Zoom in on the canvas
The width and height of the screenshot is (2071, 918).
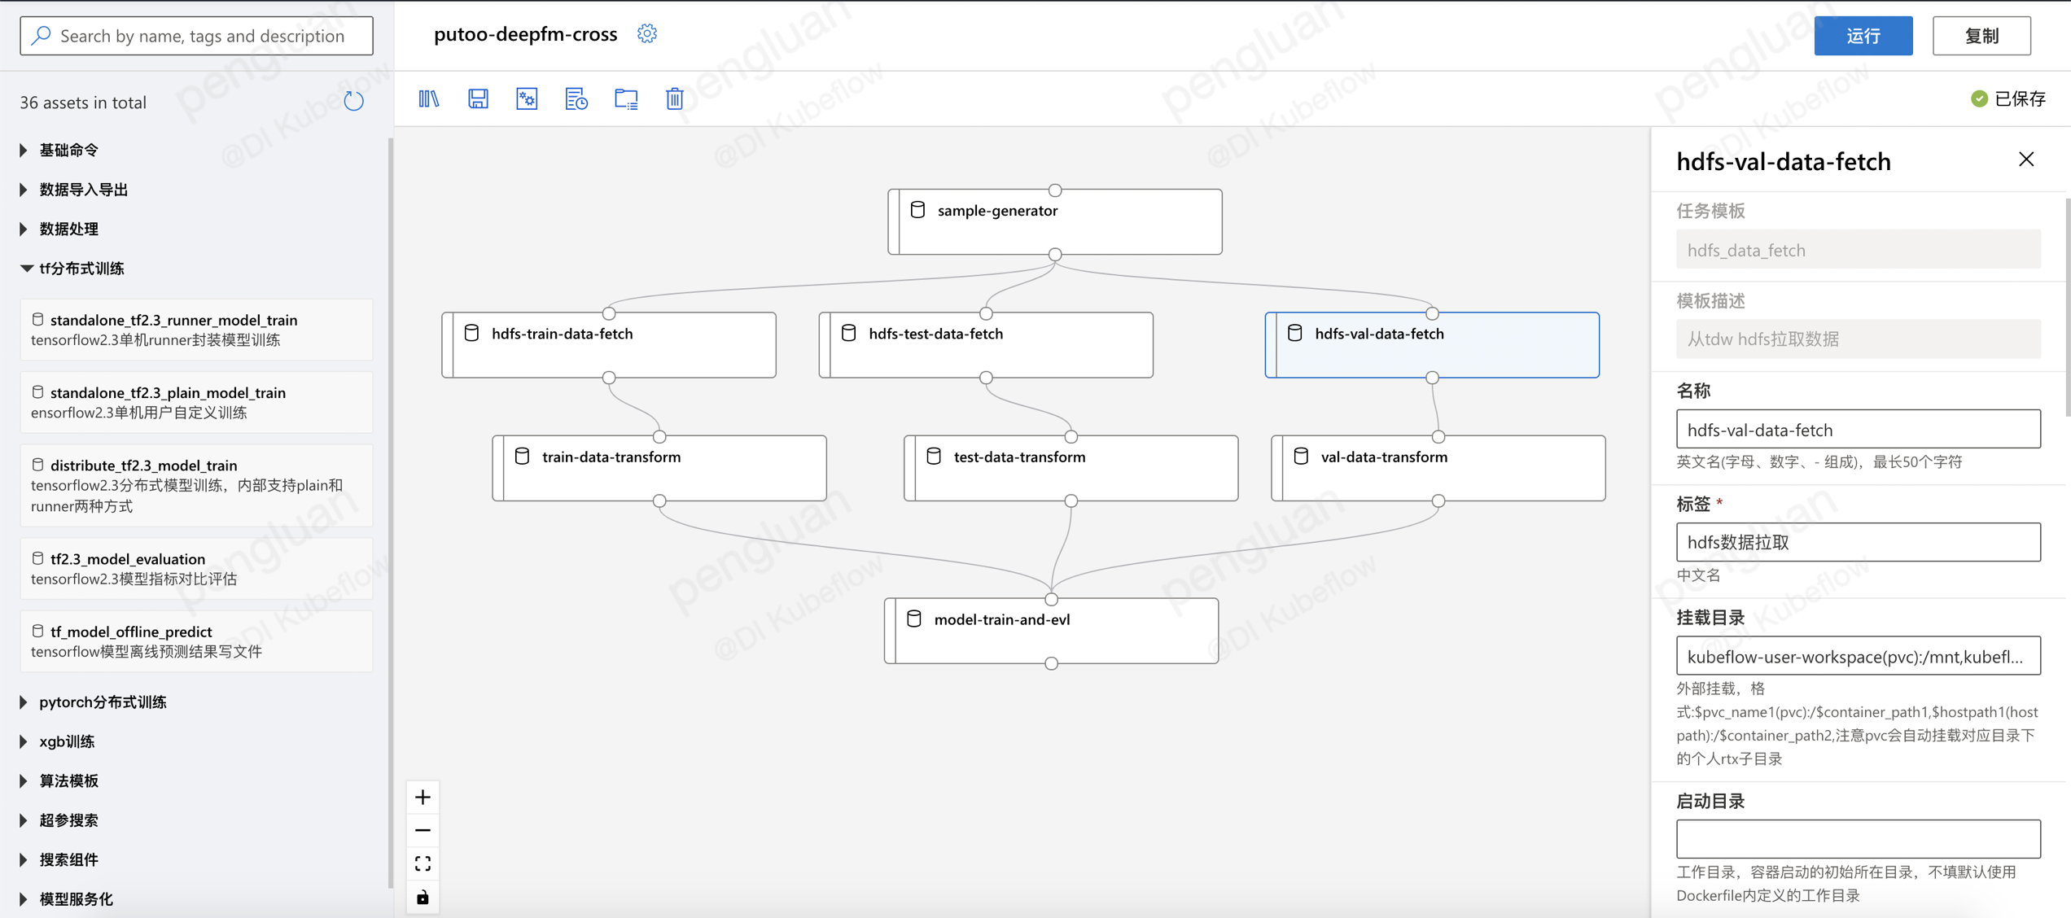(x=423, y=797)
